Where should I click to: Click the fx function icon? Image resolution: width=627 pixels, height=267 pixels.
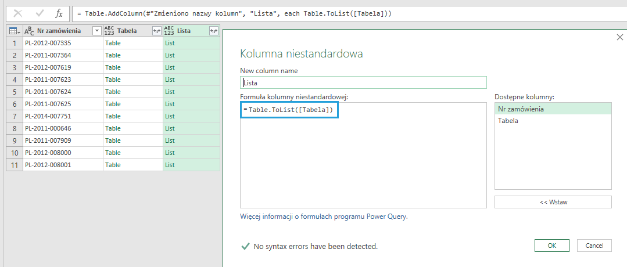[59, 13]
